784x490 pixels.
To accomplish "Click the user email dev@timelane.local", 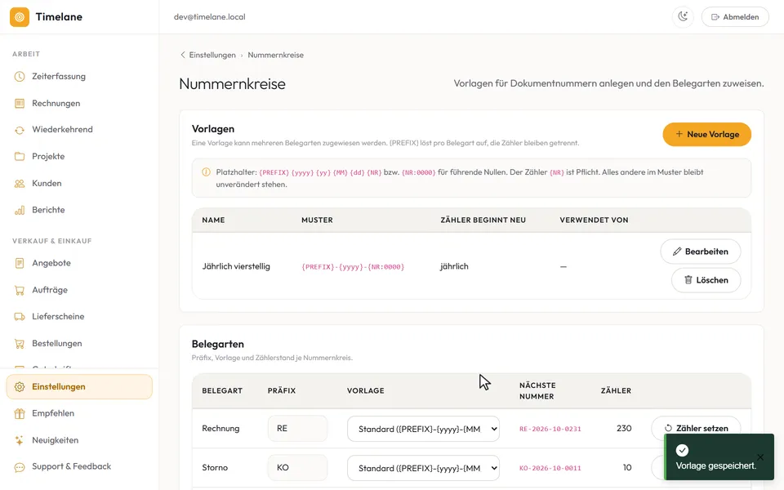I will (x=210, y=17).
